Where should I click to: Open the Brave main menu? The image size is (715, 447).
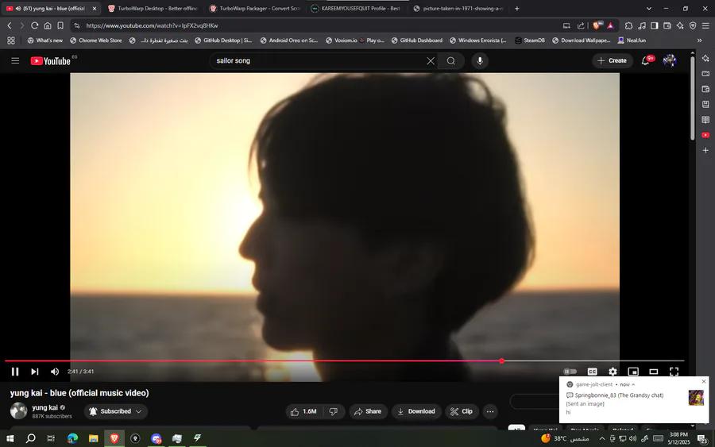705,25
